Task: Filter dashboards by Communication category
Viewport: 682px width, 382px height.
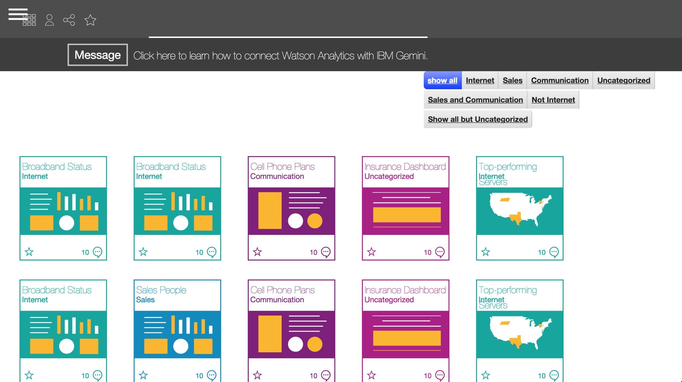Action: point(560,80)
